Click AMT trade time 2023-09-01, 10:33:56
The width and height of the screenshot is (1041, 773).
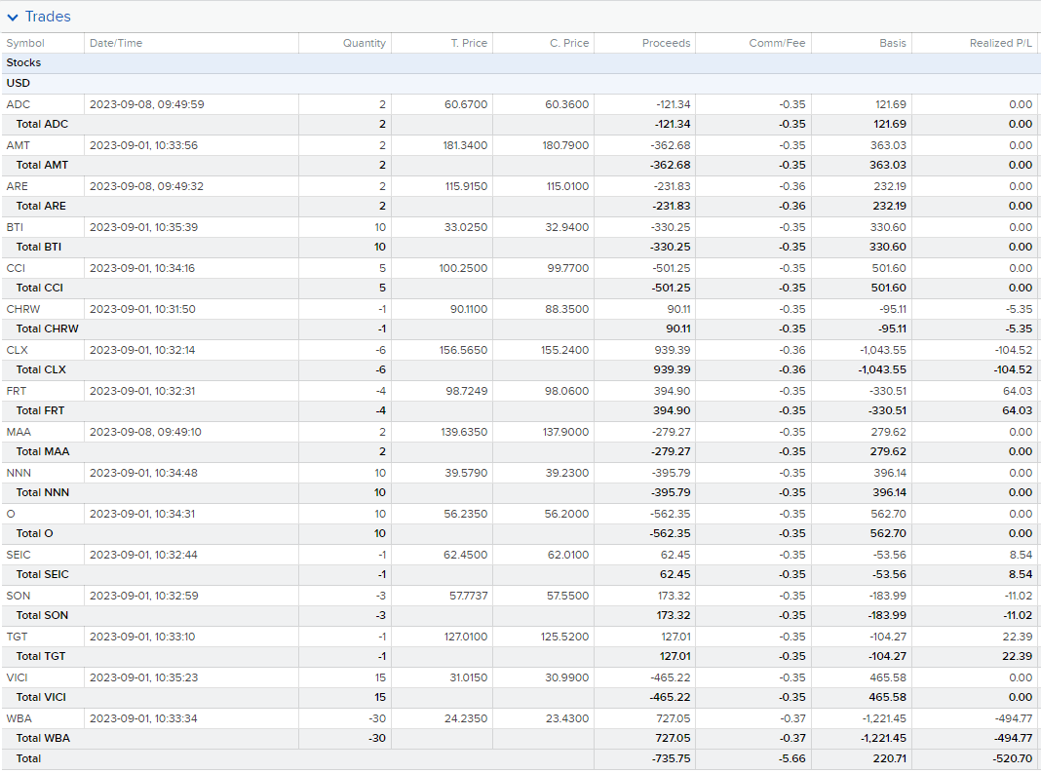point(143,145)
